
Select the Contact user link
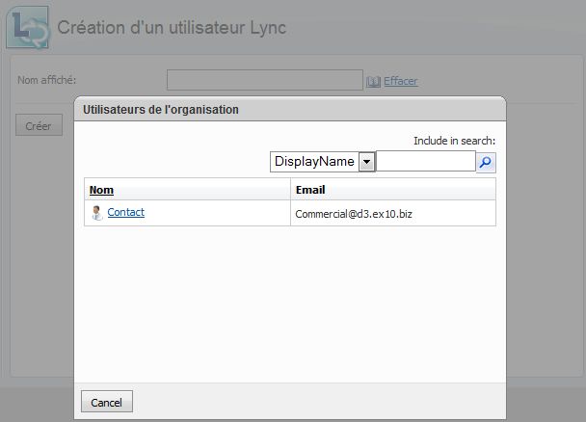click(125, 212)
